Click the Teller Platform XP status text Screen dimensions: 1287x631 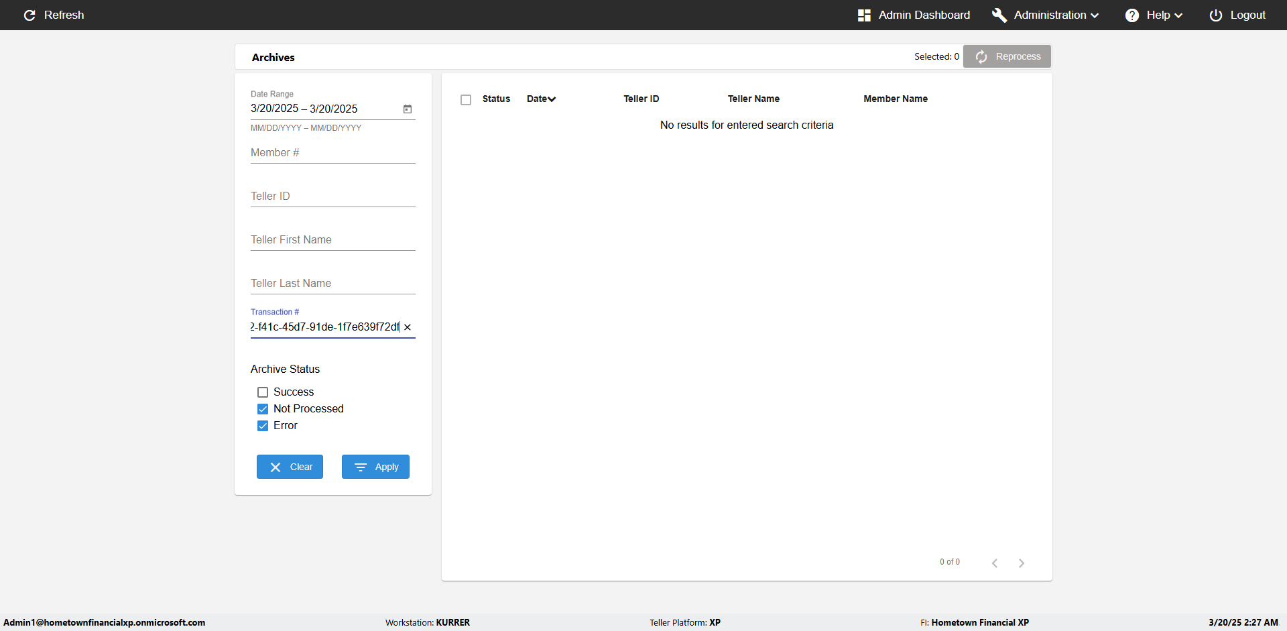point(685,622)
